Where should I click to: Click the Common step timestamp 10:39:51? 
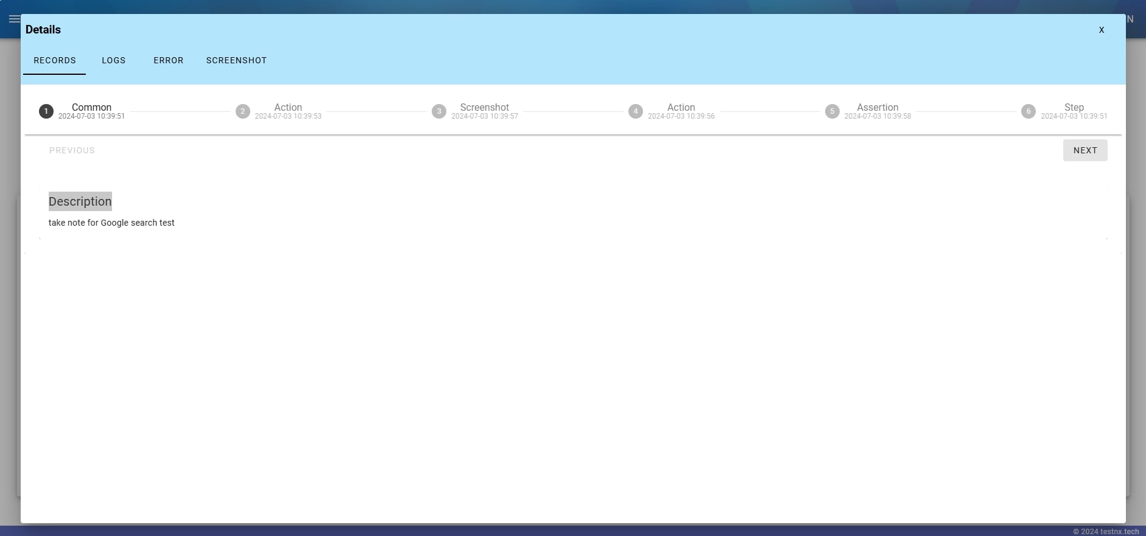[91, 116]
